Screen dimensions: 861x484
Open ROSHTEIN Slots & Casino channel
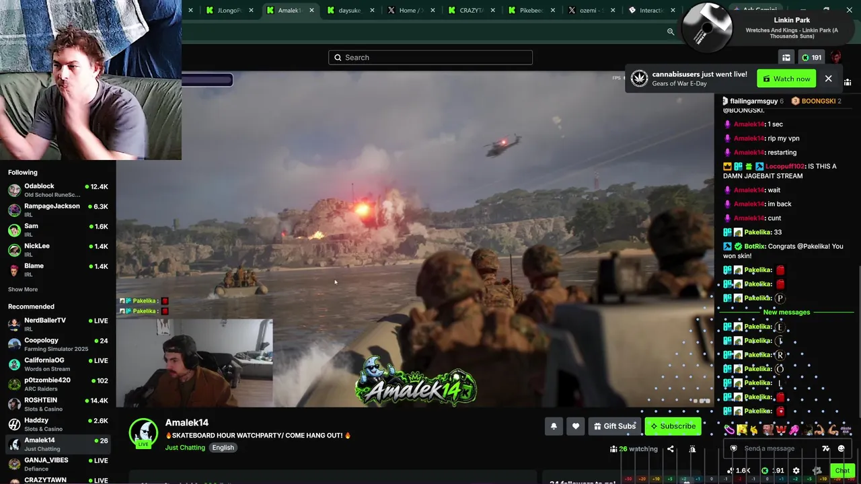pos(58,404)
